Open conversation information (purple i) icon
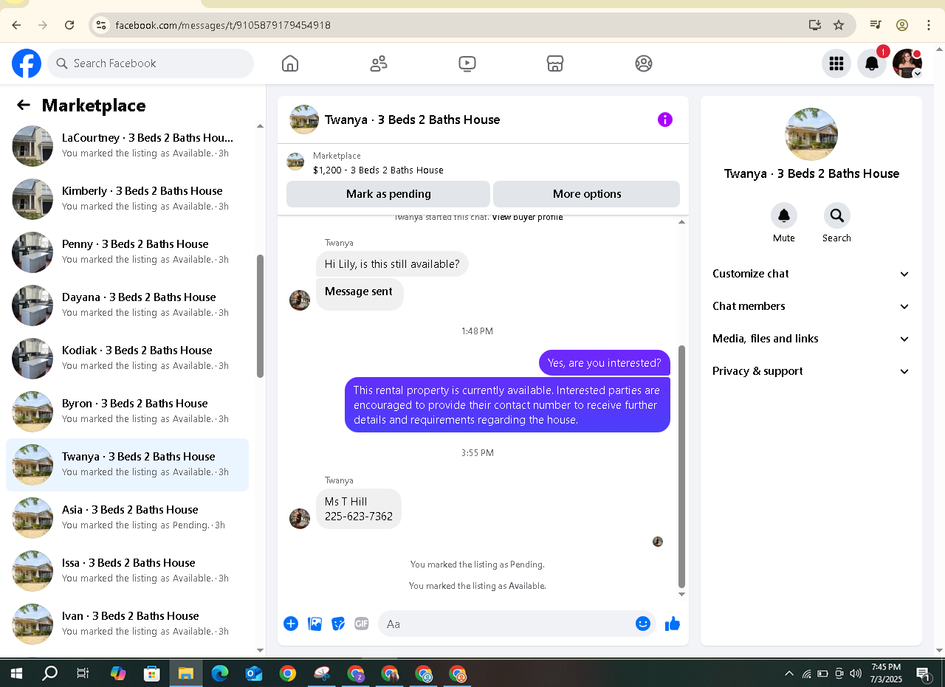The width and height of the screenshot is (945, 687). pos(665,120)
